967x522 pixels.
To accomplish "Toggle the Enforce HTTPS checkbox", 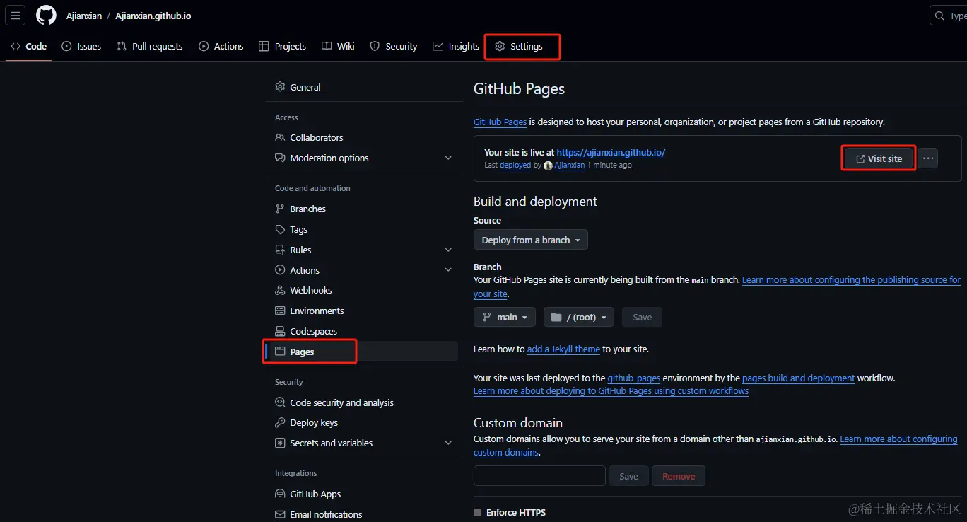I will tap(478, 512).
